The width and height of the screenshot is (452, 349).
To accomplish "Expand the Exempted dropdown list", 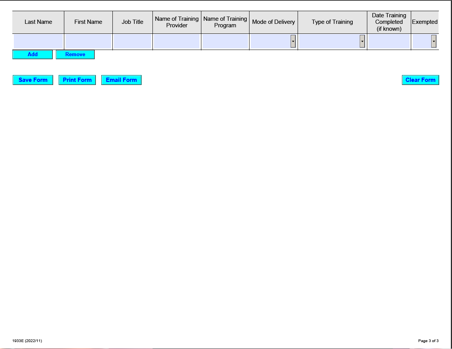I will (x=434, y=41).
